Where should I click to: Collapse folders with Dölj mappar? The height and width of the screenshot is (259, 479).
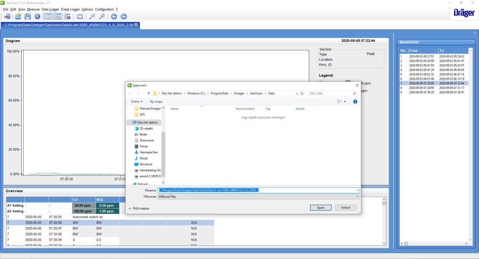pos(139,208)
